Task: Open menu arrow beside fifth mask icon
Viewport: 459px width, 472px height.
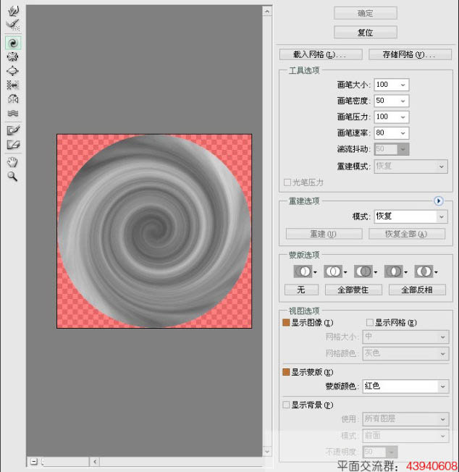Action: coord(436,272)
